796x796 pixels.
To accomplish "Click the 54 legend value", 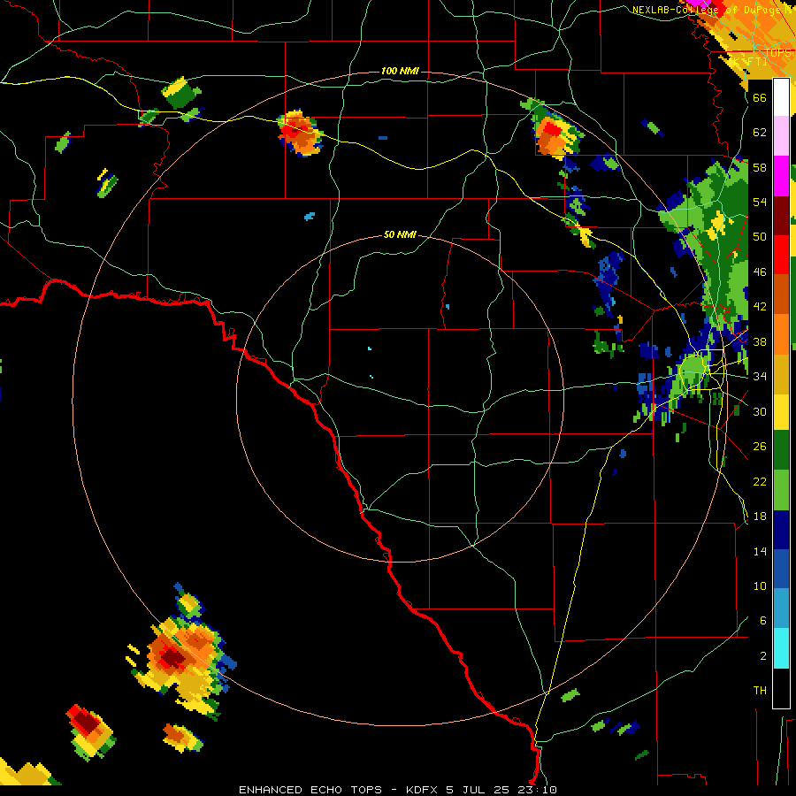I will (760, 202).
